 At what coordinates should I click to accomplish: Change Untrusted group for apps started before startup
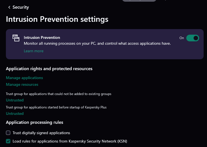coord(15,113)
